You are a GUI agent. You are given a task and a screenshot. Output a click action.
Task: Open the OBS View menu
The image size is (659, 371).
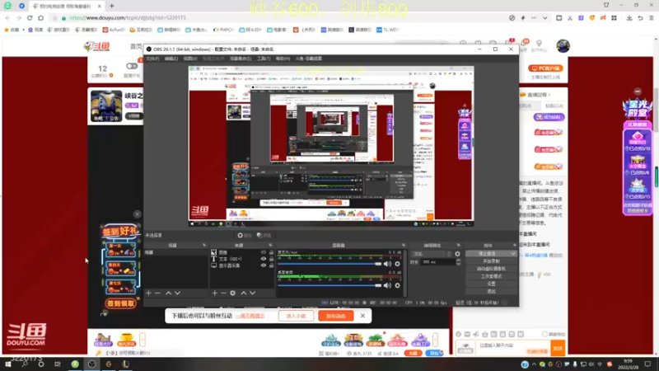pos(190,59)
